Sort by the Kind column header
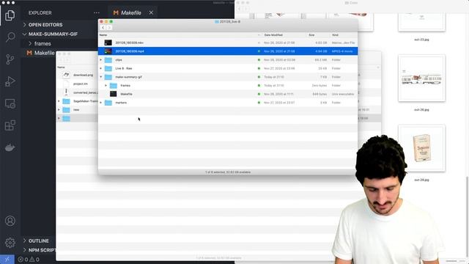The width and height of the screenshot is (469, 264). pyautogui.click(x=335, y=35)
